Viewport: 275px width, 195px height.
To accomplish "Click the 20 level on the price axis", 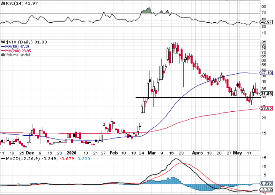I will (x=264, y=118).
